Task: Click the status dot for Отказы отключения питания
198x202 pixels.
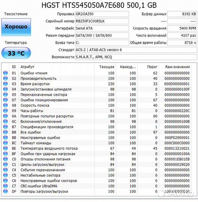Action: (5, 159)
